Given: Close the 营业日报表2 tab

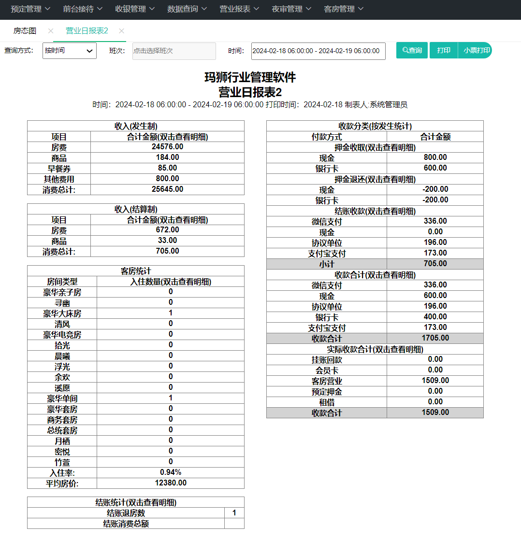Looking at the screenshot, I should pos(121,31).
